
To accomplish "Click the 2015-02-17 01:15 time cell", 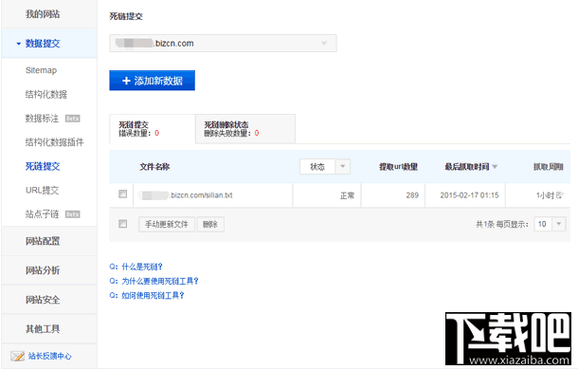I will (x=469, y=195).
